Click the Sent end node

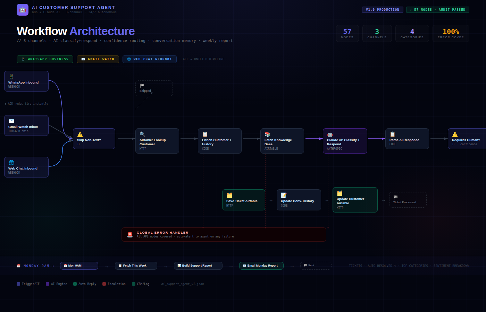[x=316, y=266]
